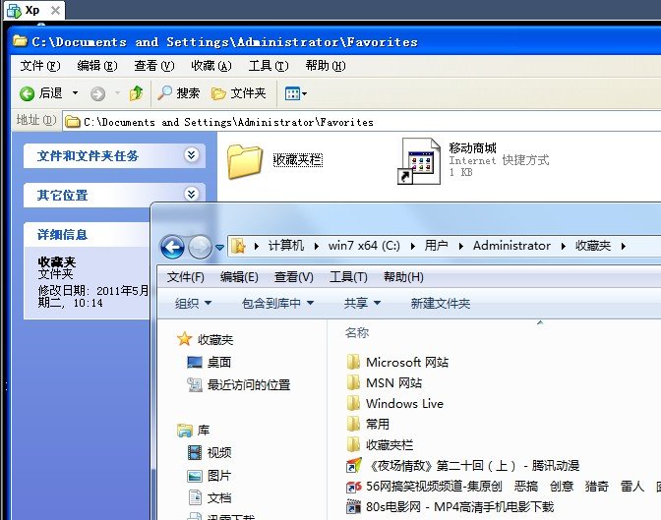Click Administrator breadcrumb segment
661x520 pixels.
point(511,245)
